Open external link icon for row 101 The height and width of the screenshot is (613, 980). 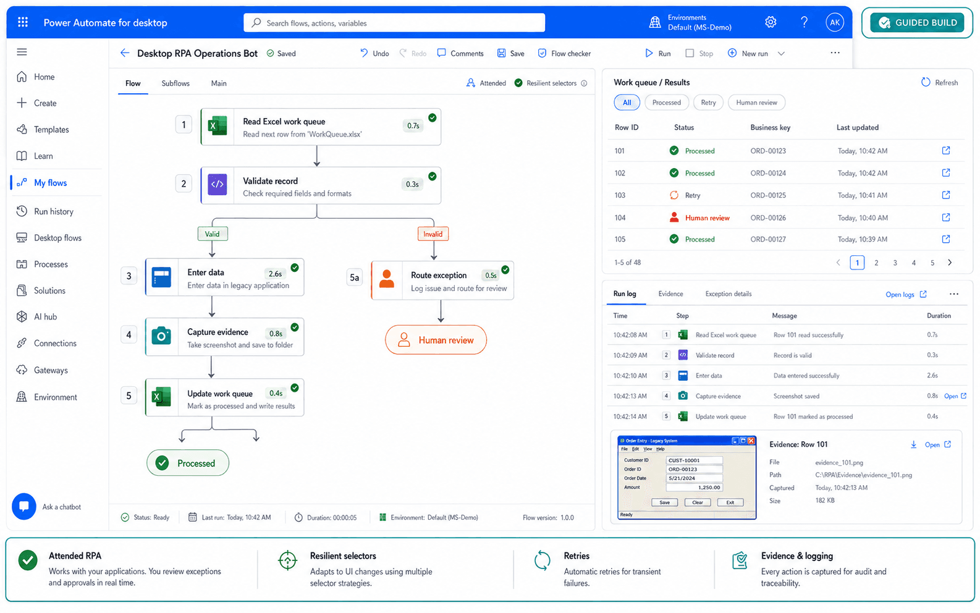(946, 150)
